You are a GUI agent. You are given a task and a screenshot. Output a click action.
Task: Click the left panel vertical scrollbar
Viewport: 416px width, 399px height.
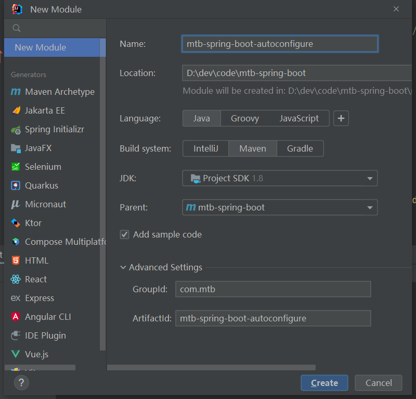click(102, 194)
